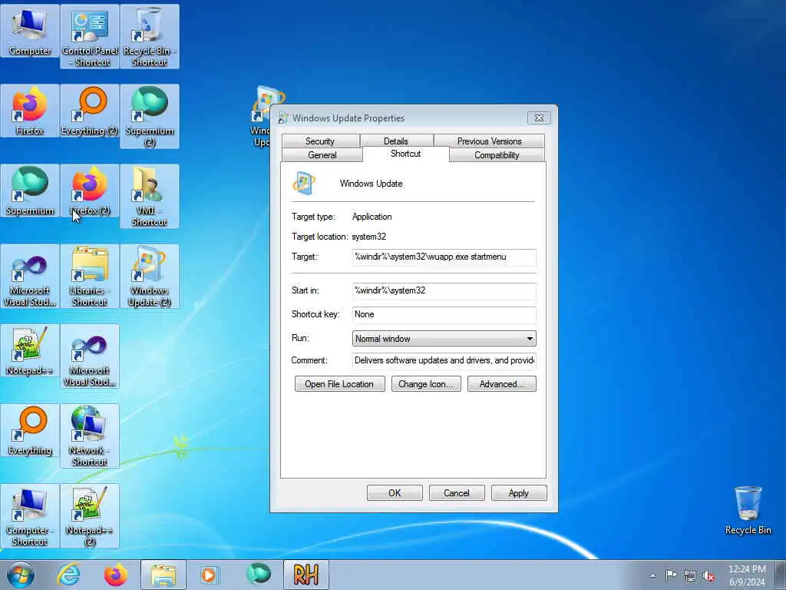The height and width of the screenshot is (590, 786).
Task: Switch to the Details tab
Action: pos(396,141)
